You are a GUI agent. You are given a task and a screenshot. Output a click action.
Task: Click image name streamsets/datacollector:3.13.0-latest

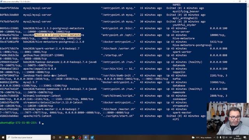(53, 102)
